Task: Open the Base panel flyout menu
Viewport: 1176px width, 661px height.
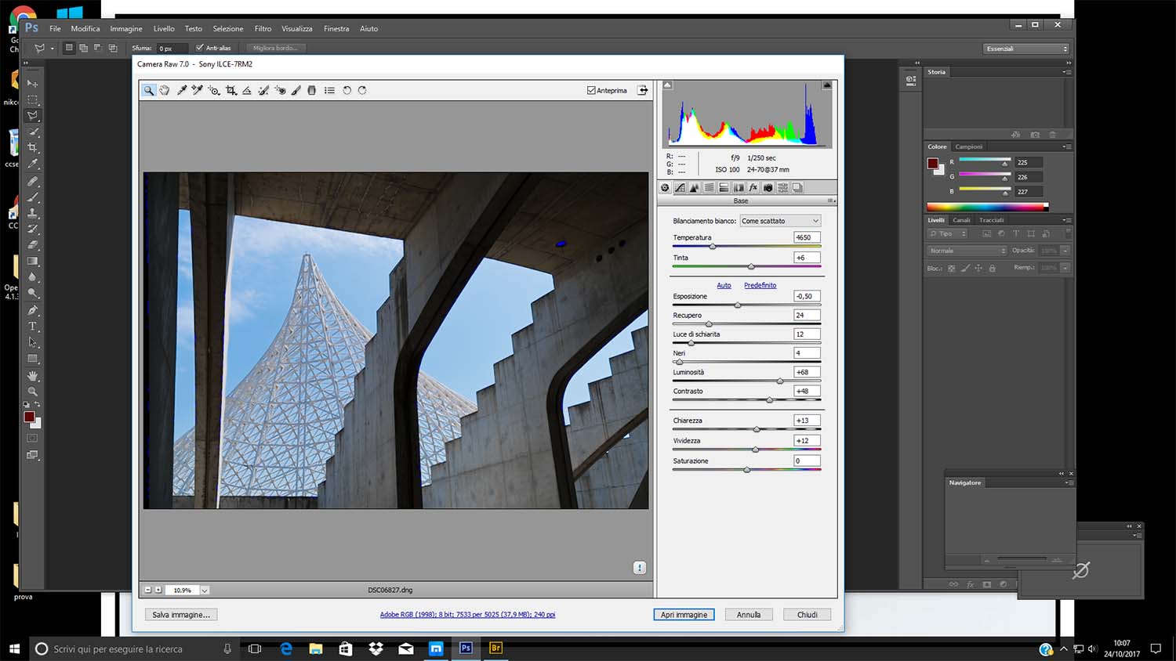Action: 830,200
